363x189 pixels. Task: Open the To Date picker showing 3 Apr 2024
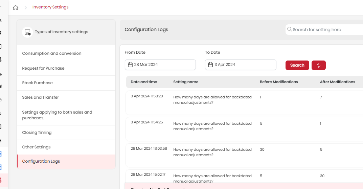point(241,65)
